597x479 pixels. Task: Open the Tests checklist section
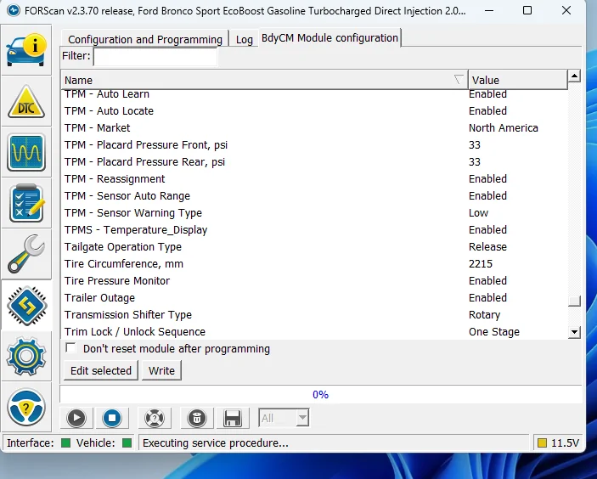click(x=26, y=204)
